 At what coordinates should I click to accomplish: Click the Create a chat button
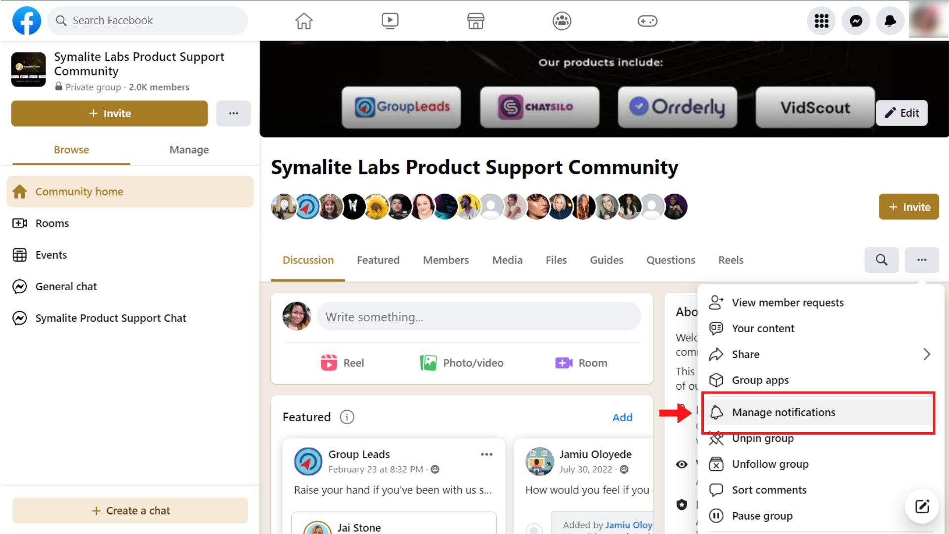coord(130,511)
